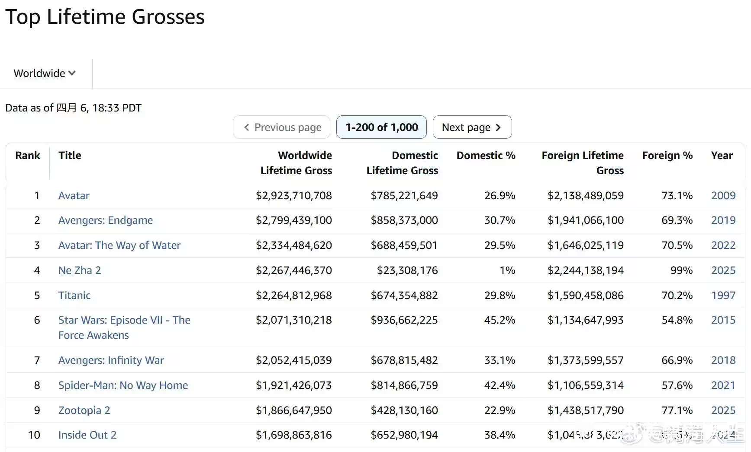751x452 pixels.
Task: Open the Titanic movie link
Action: (x=74, y=296)
